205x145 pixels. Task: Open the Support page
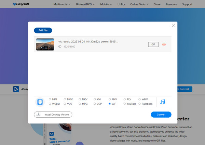coord(187,4)
